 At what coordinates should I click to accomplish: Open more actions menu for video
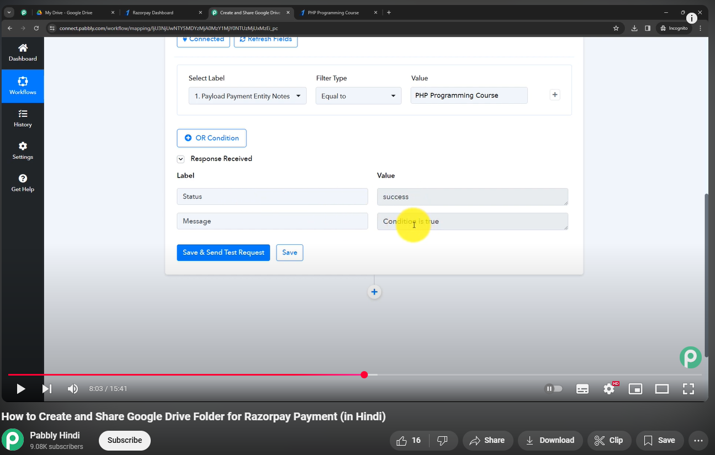(x=698, y=440)
